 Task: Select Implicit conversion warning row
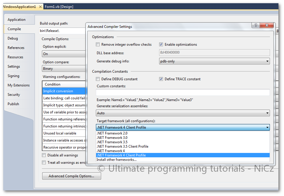(x=64, y=91)
